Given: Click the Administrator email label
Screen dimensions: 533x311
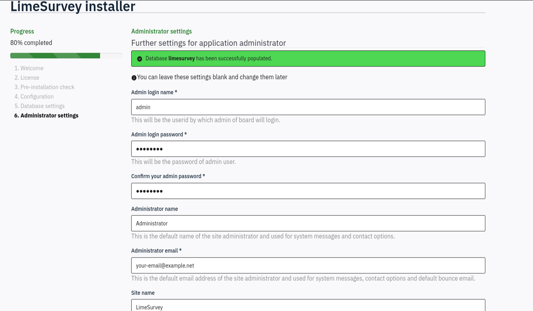Looking at the screenshot, I should [x=157, y=251].
